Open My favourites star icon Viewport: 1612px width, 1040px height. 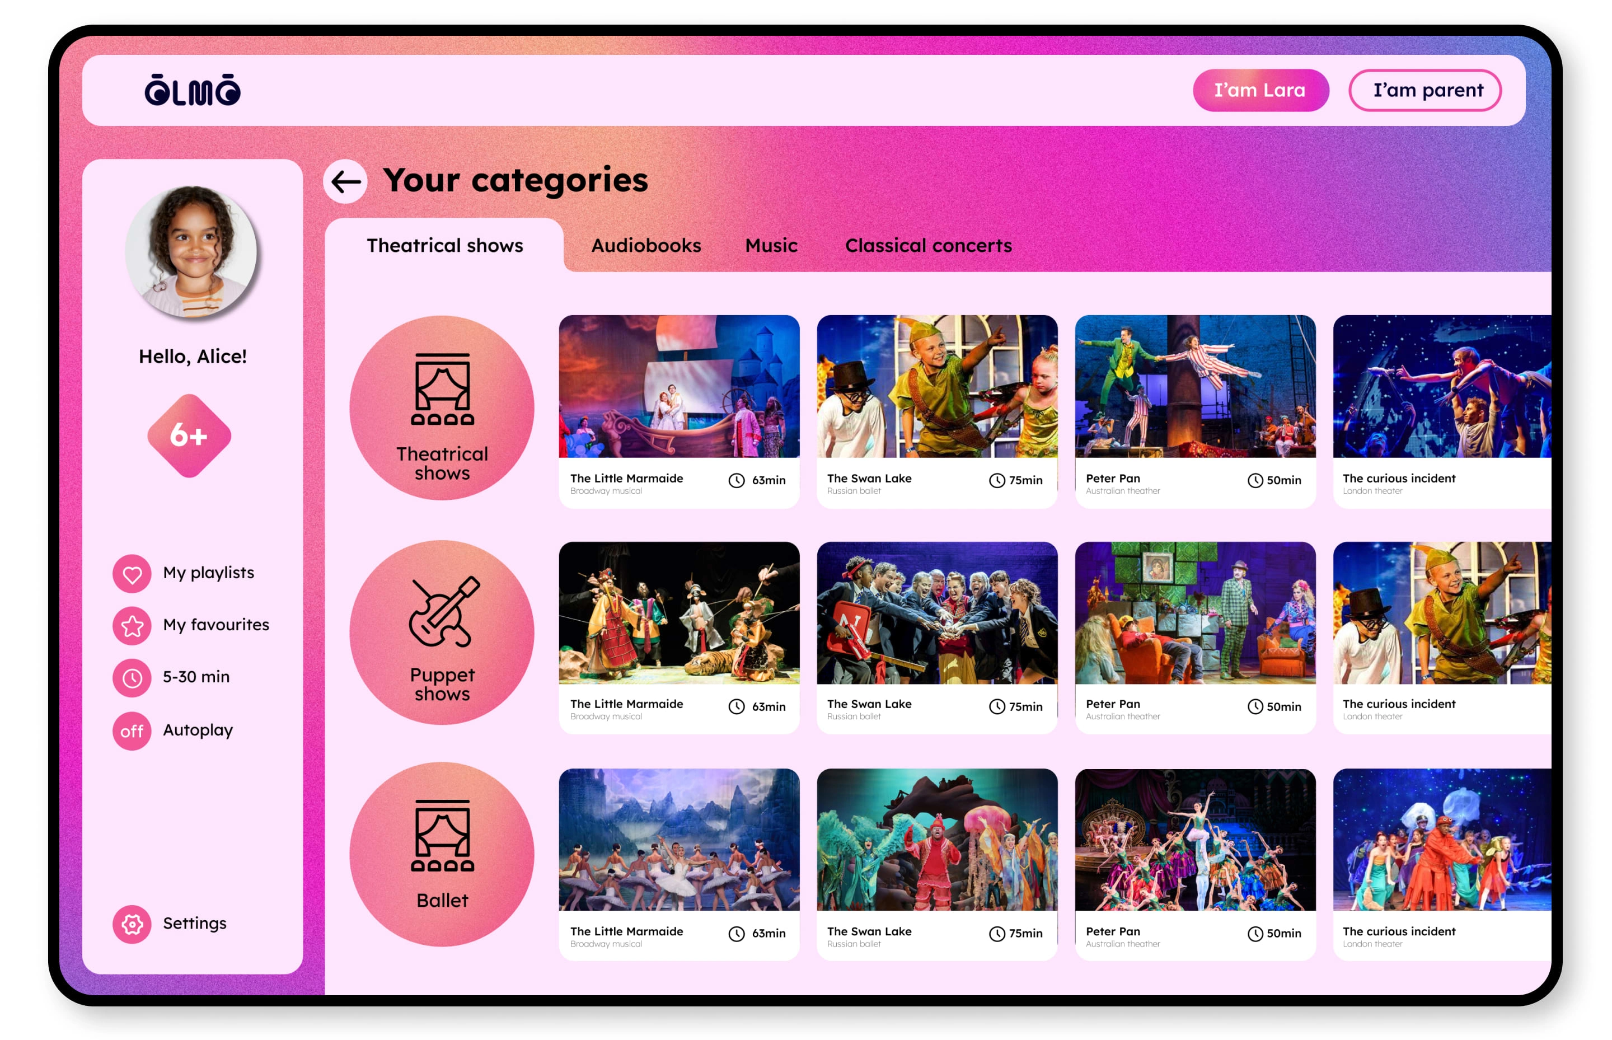click(x=132, y=625)
